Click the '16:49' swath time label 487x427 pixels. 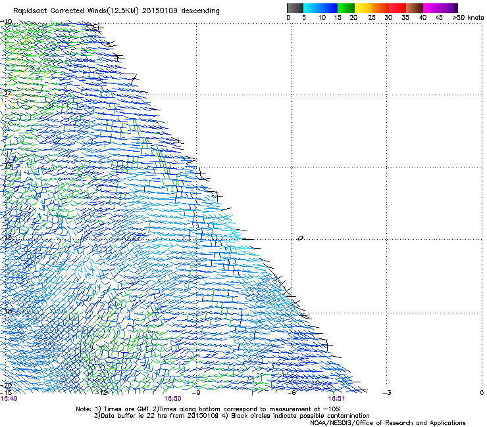click(x=9, y=399)
